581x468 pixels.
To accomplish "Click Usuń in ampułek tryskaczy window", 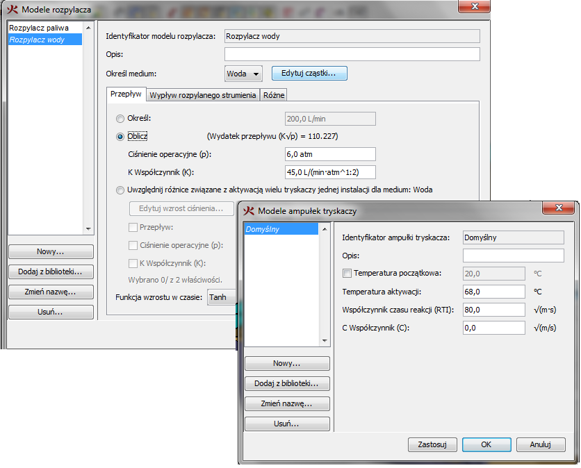I will coord(287,424).
